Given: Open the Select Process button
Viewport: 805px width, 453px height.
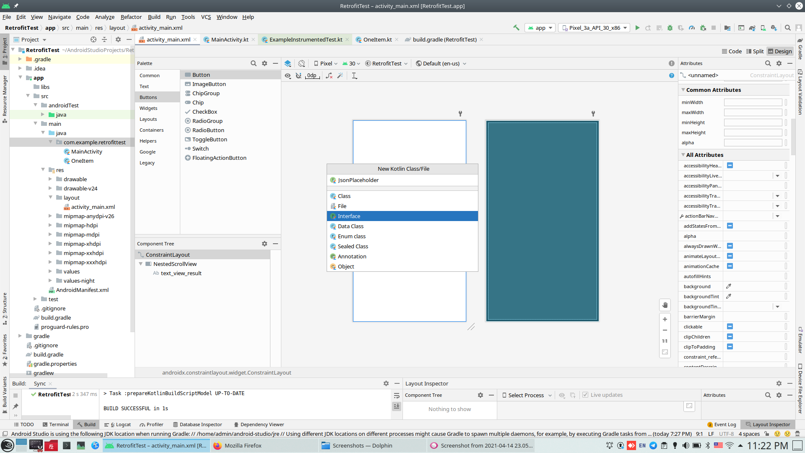Looking at the screenshot, I should pos(527,395).
